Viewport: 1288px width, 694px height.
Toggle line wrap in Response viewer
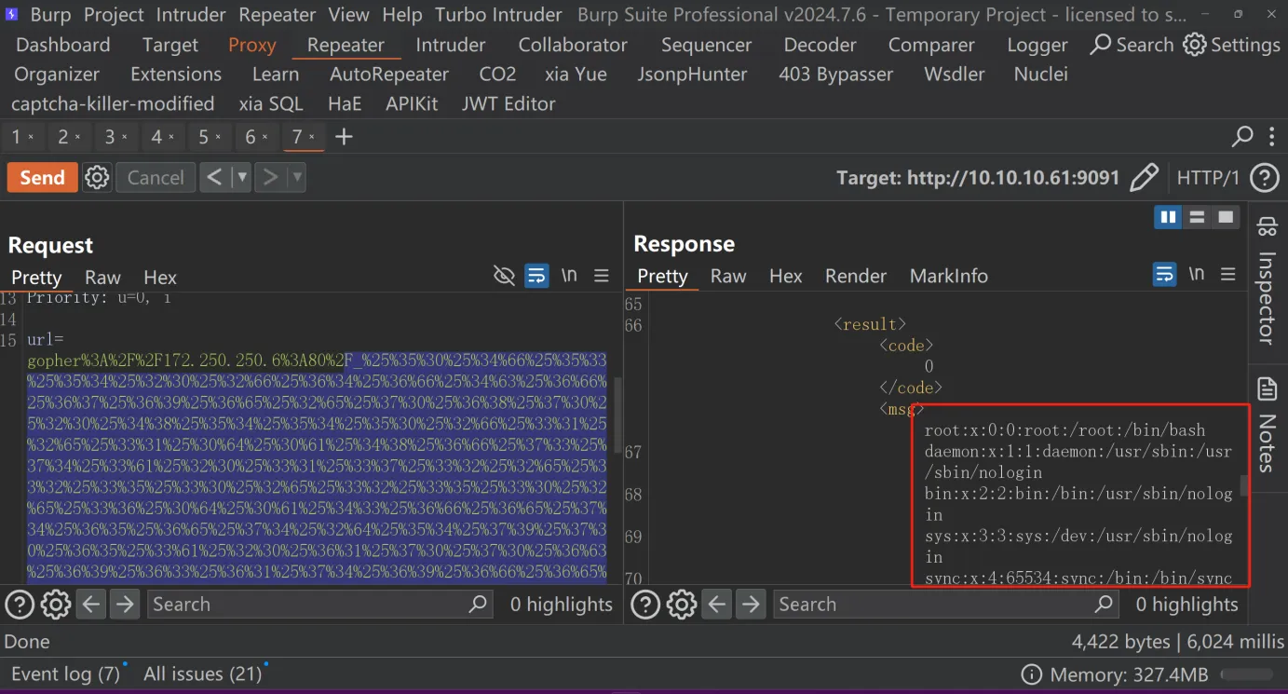coord(1164,274)
